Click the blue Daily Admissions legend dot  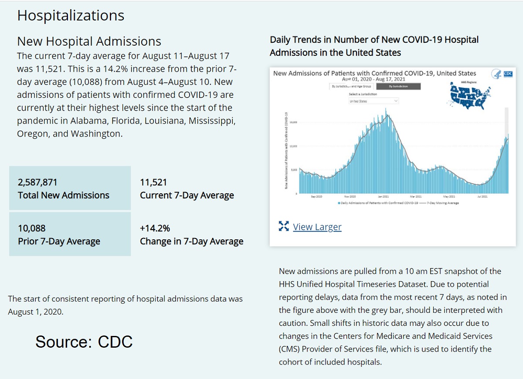(339, 203)
